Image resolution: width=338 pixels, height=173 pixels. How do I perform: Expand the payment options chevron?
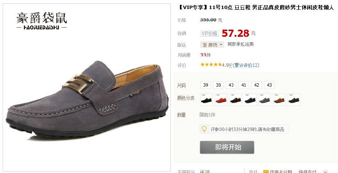click(x=325, y=172)
